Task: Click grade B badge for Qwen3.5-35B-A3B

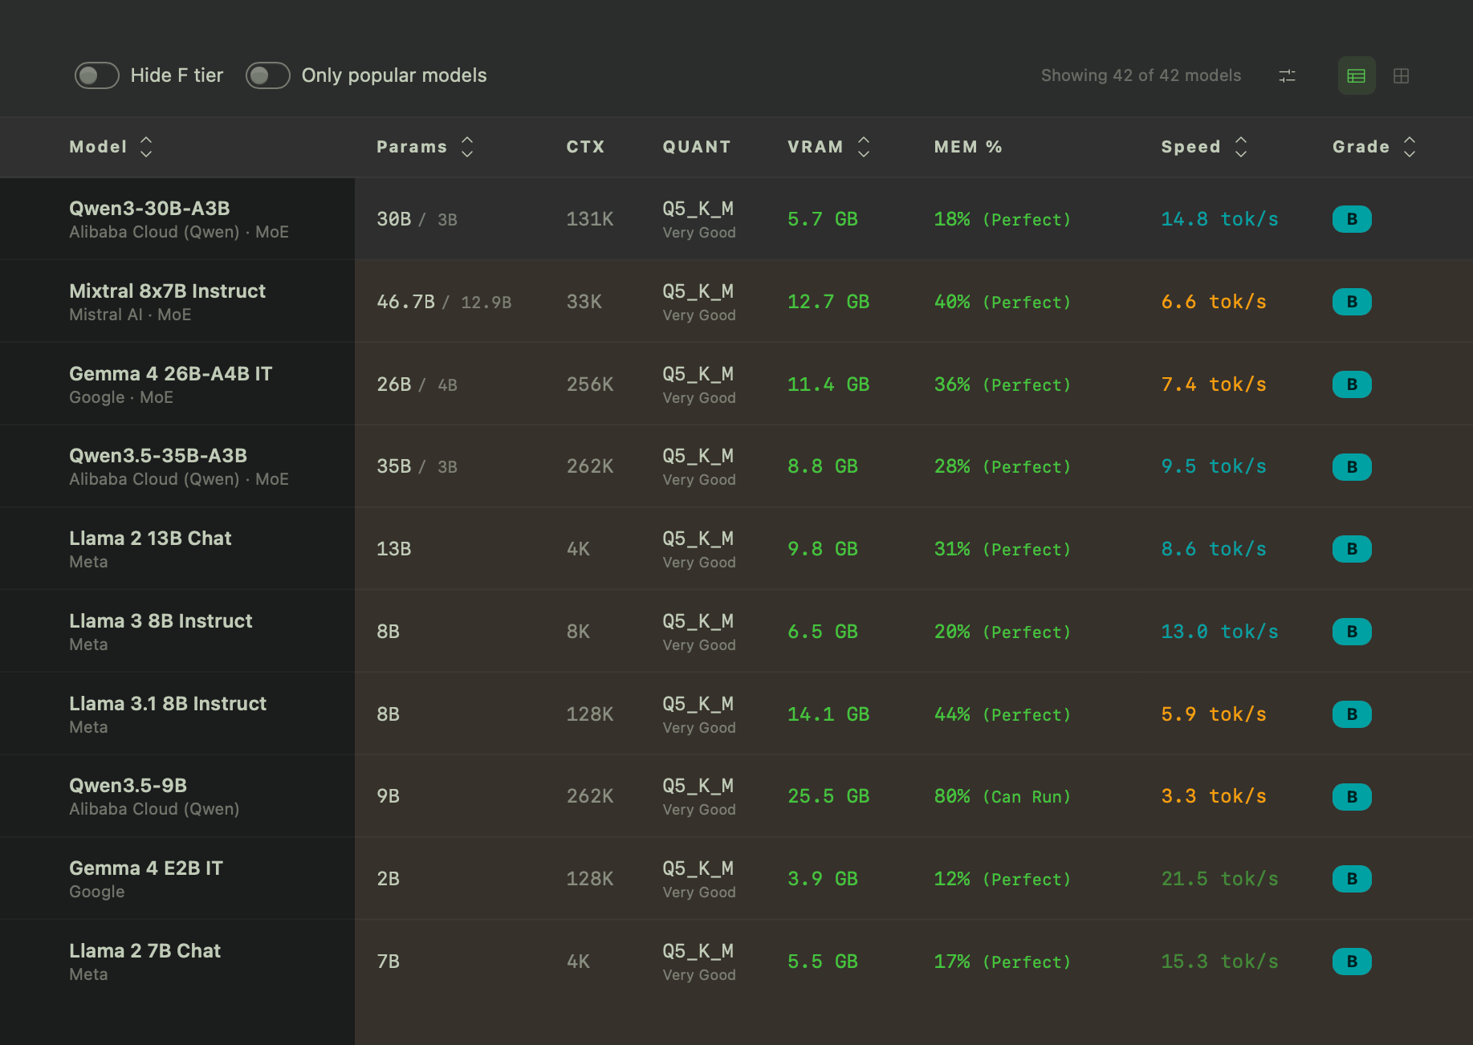Action: [x=1352, y=467]
